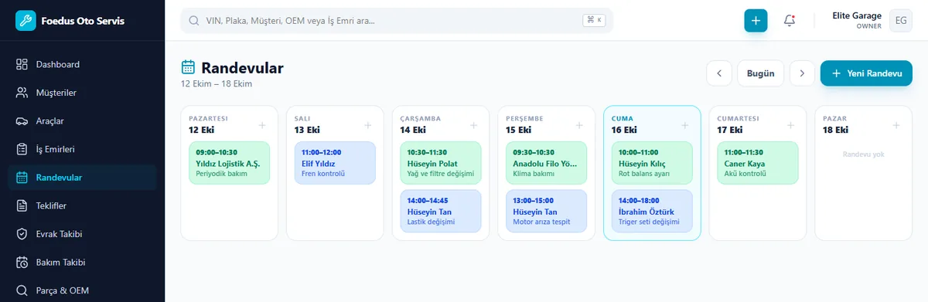
Task: Open İbrahim Öztürk Triger seti appointment
Action: [x=652, y=211]
